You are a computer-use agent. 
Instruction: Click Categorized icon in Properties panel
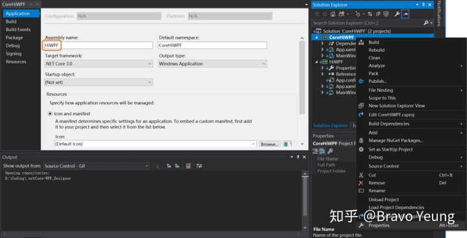315,151
